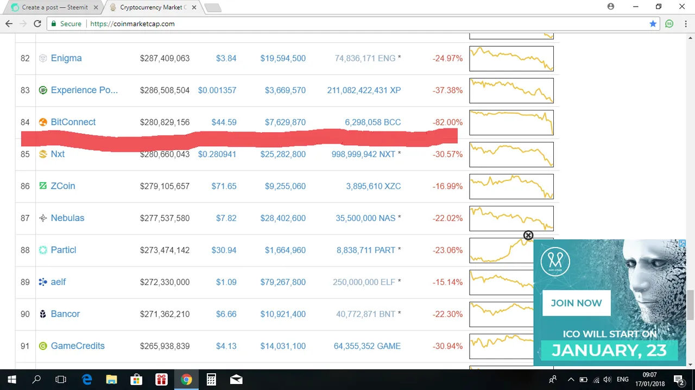This screenshot has width=695, height=390.
Task: Click BitConnect 7-day price chart
Action: point(511,122)
